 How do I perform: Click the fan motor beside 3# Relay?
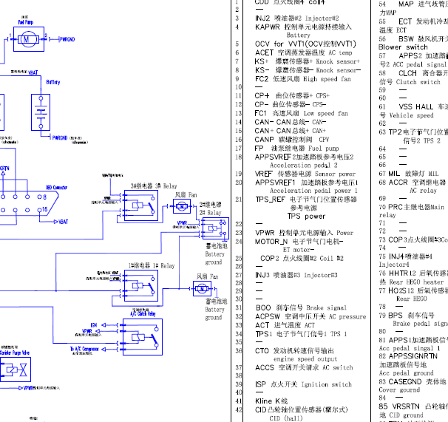(182, 206)
